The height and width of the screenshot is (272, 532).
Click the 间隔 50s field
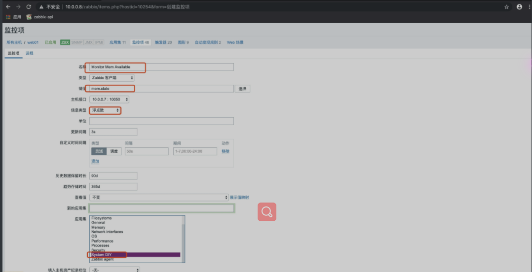coord(147,151)
